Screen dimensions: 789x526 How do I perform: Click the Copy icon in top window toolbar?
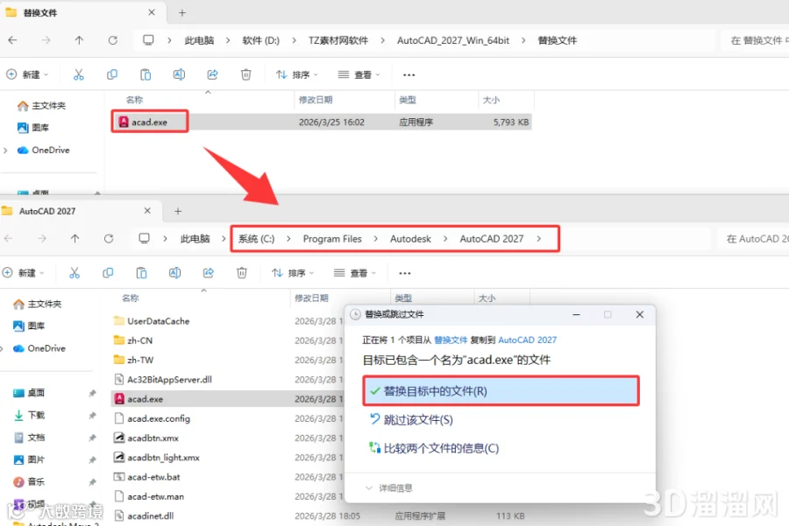112,75
